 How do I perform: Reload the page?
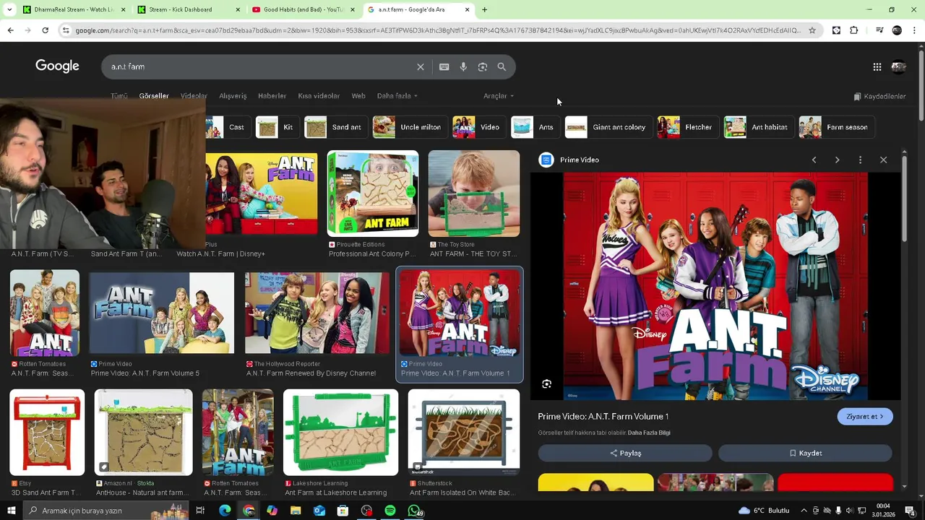click(x=45, y=30)
